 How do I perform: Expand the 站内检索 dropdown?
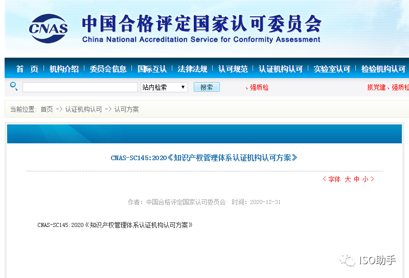click(164, 87)
